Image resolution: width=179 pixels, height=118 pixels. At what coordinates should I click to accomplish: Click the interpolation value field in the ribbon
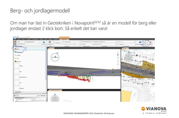(x=77, y=44)
